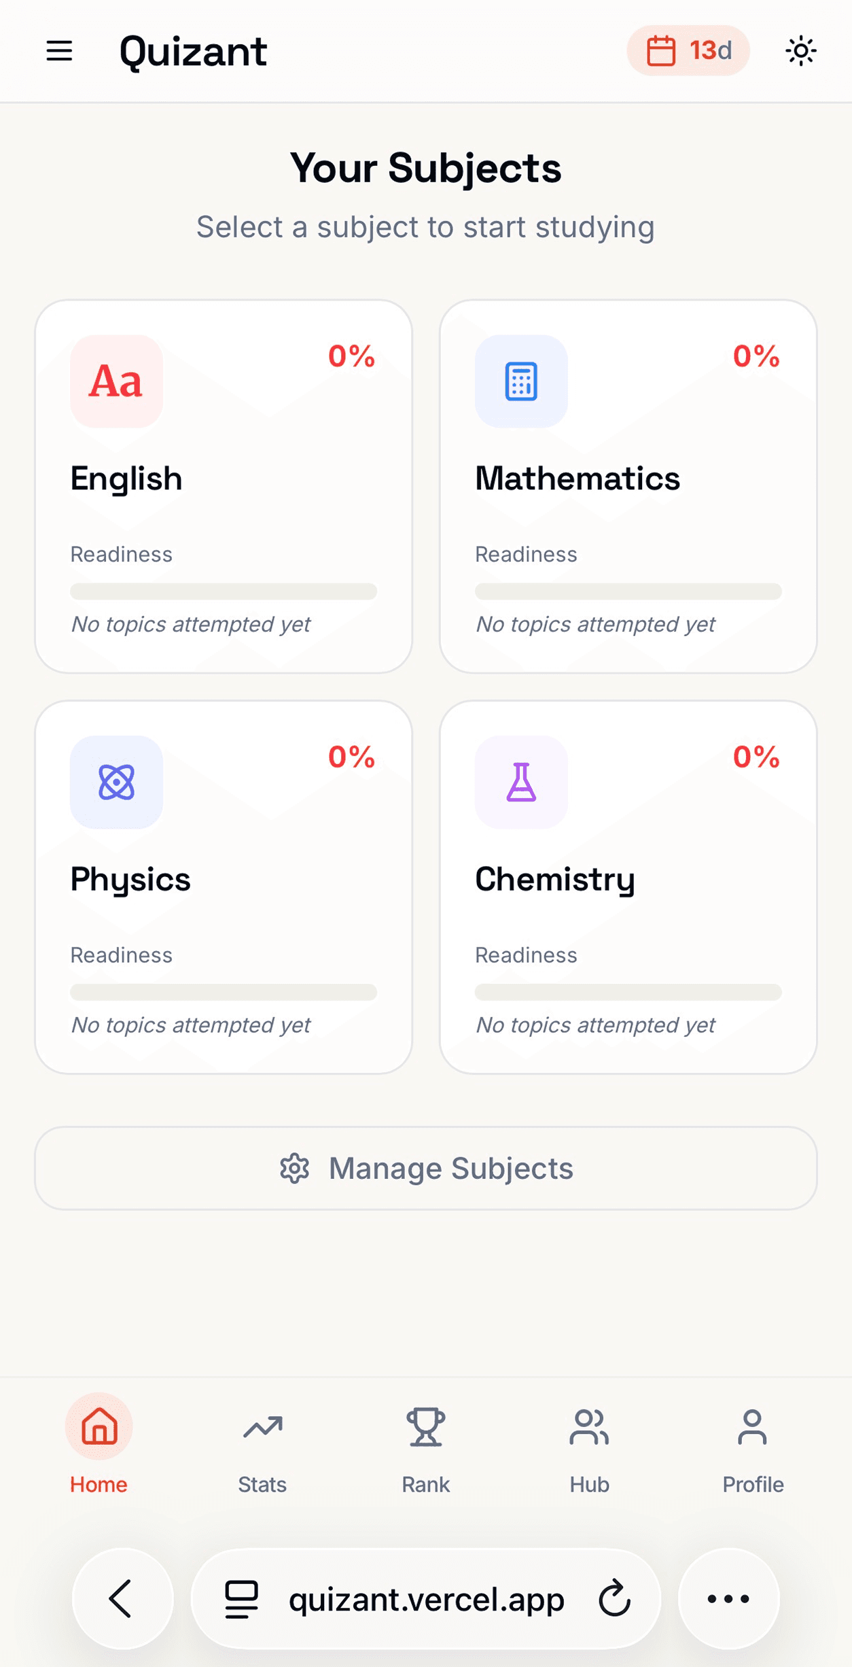Viewport: 852px width, 1667px height.
Task: Tap the 13d exam countdown badge
Action: 688,51
